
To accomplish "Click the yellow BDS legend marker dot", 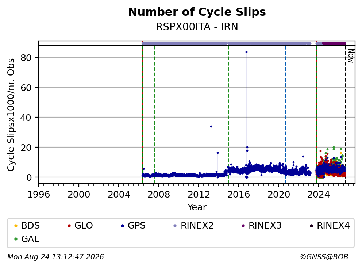I will pyautogui.click(x=16, y=226).
